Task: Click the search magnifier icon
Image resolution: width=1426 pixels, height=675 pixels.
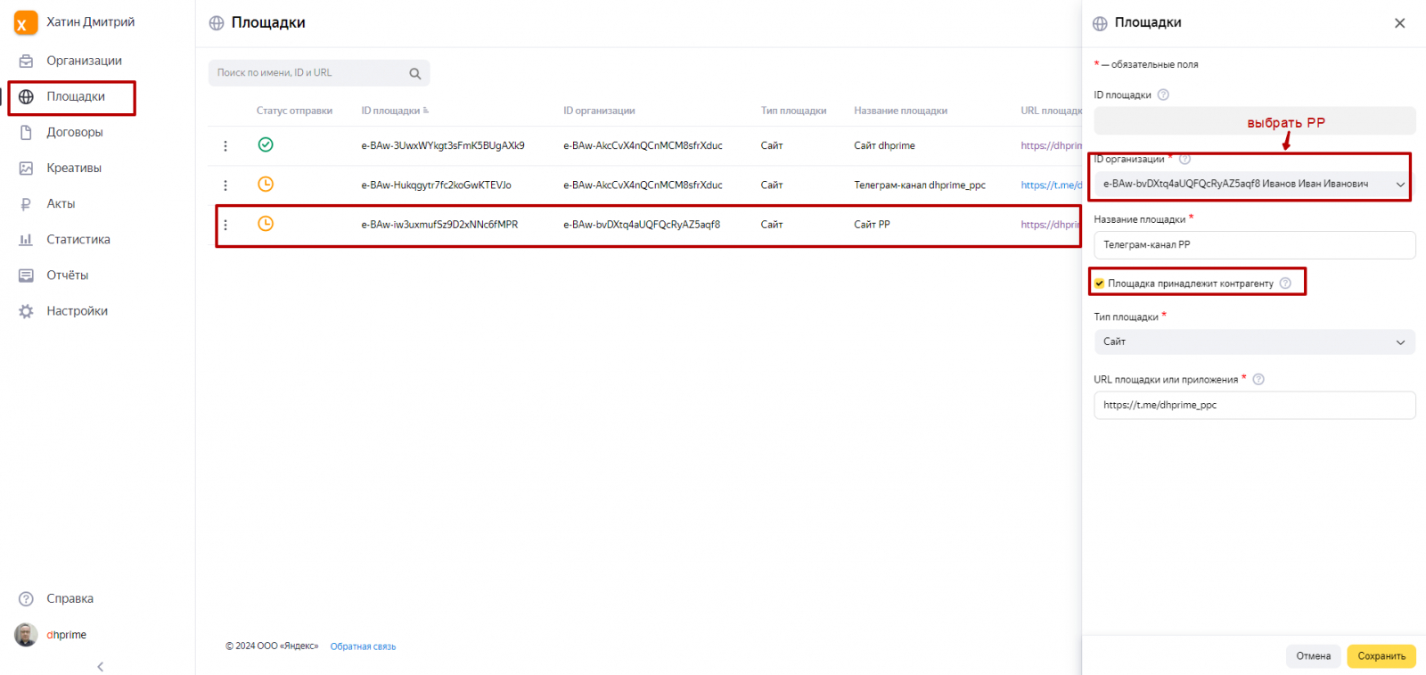Action: [414, 74]
